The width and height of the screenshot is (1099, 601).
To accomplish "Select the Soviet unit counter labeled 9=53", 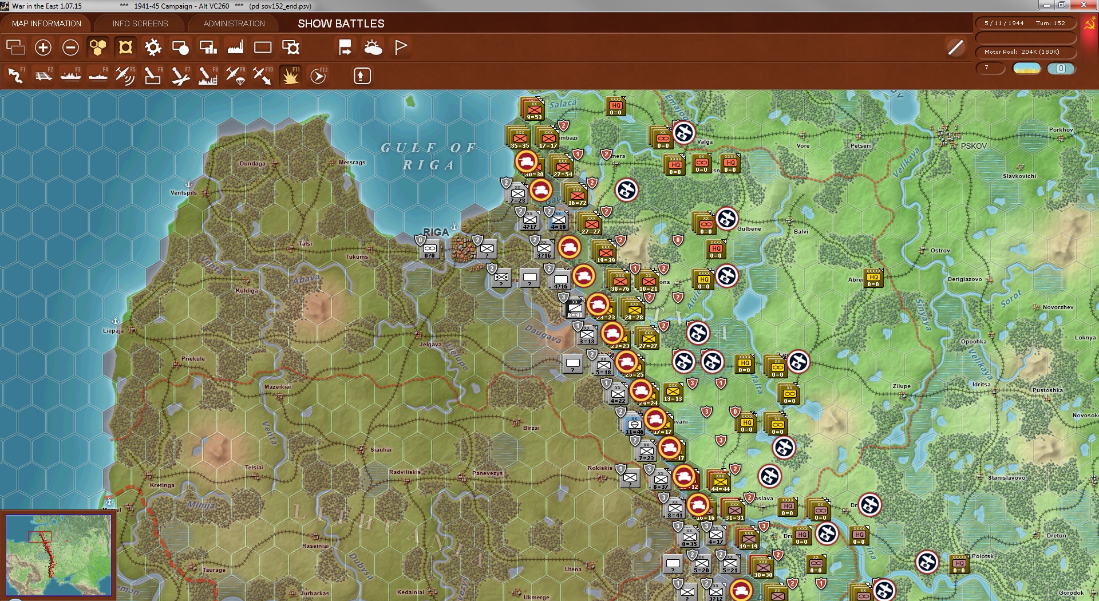I will [534, 109].
